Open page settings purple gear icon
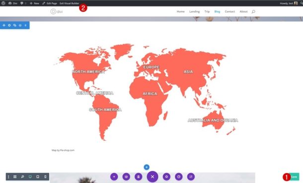 [166, 177]
